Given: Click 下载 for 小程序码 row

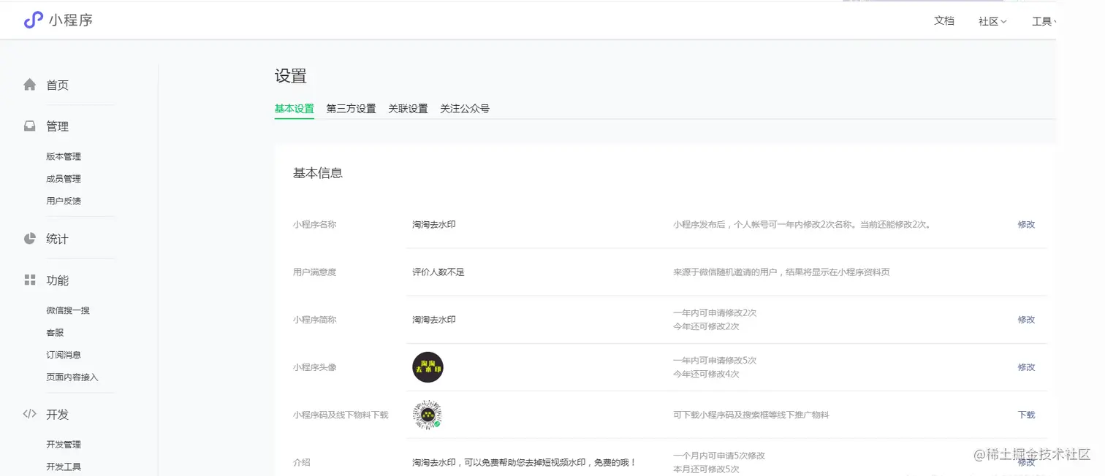Looking at the screenshot, I should (1026, 415).
